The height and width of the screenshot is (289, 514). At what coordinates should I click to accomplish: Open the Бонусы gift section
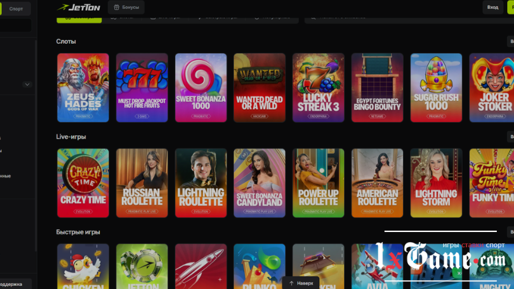click(x=126, y=8)
